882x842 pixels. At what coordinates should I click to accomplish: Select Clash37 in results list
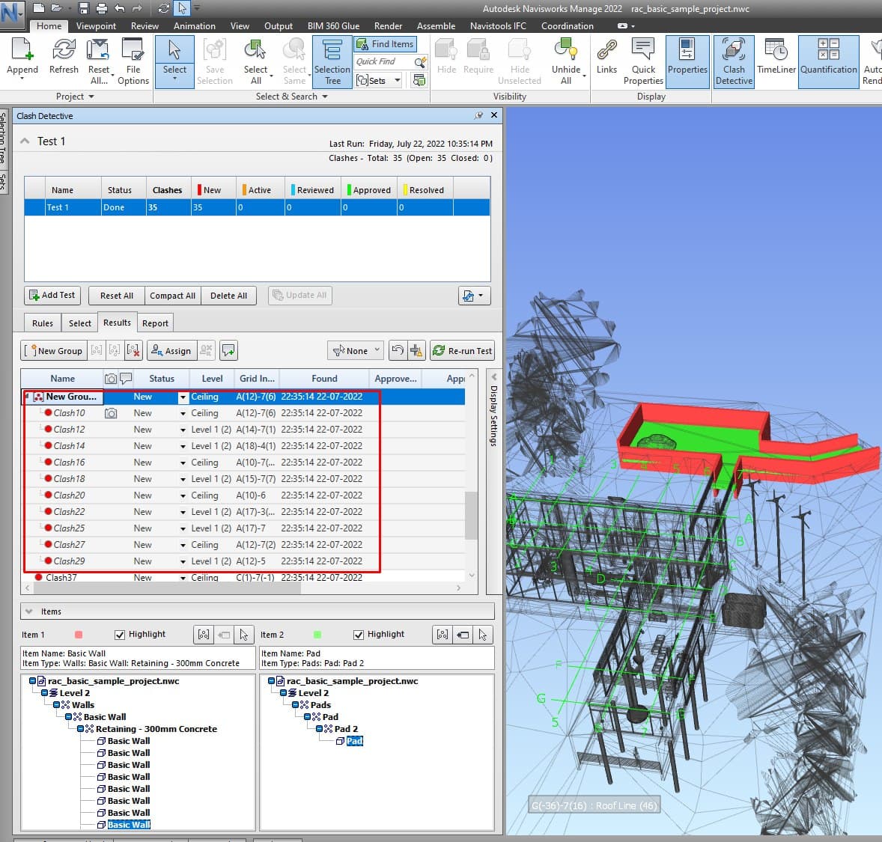tap(243, 577)
